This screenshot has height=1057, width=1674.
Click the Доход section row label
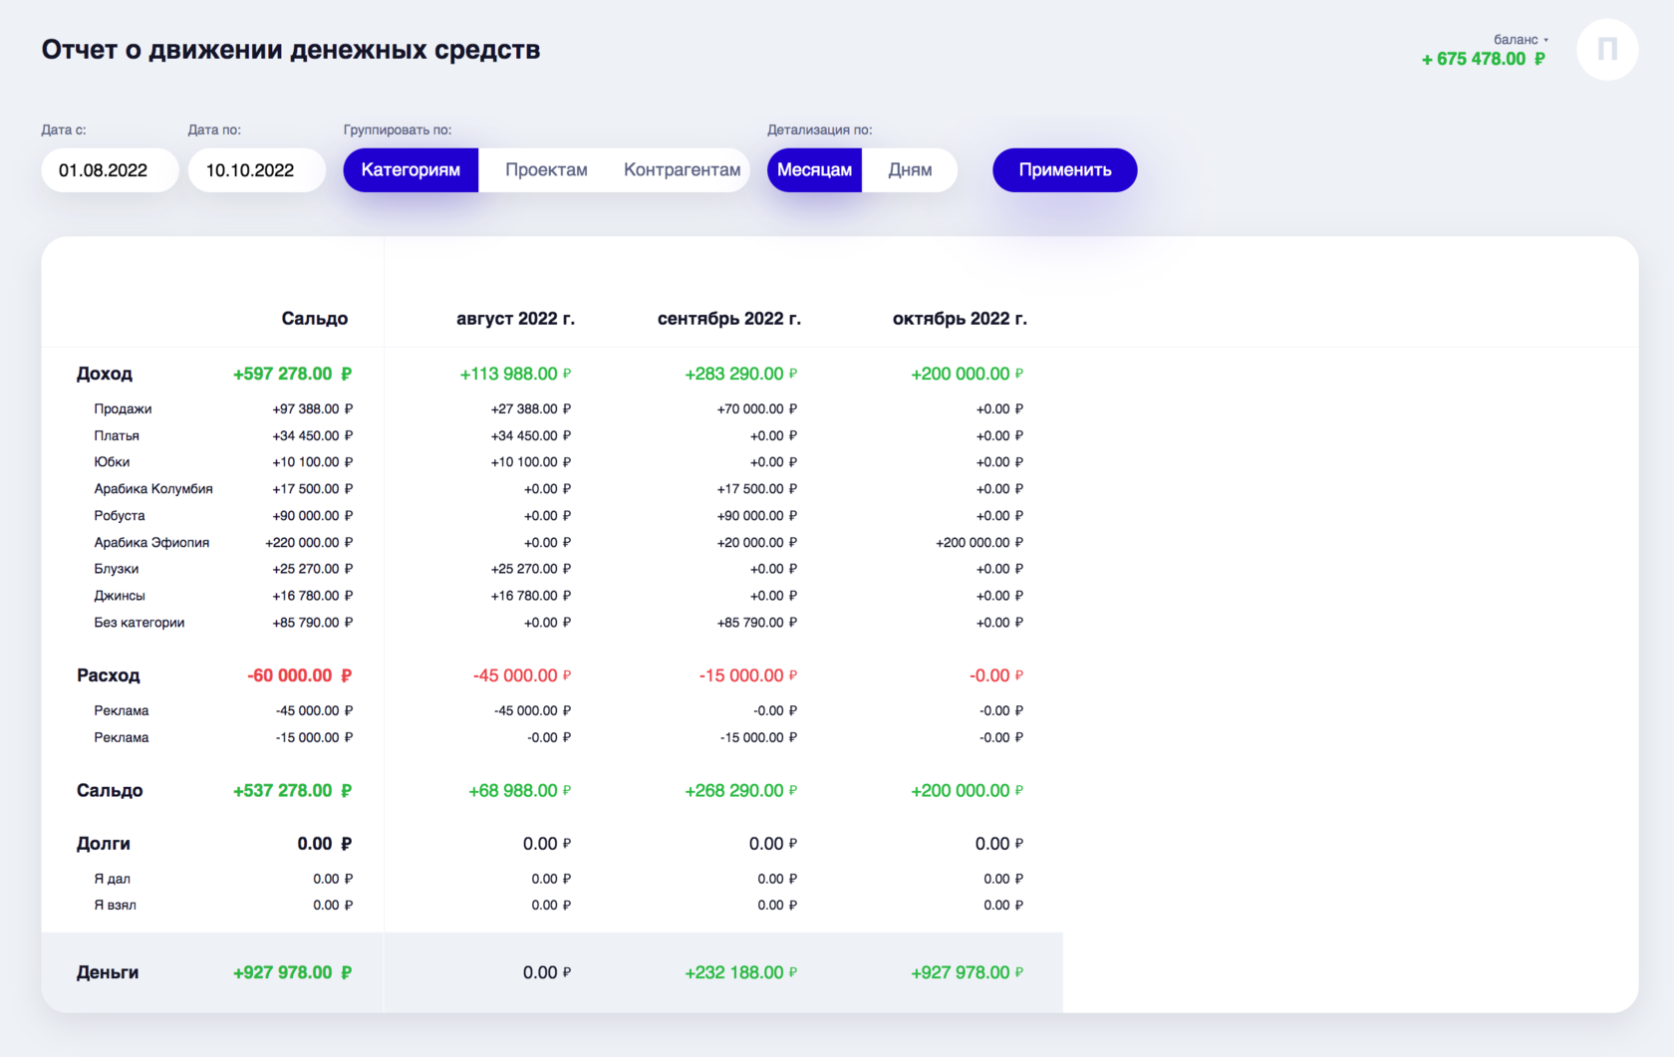coord(105,374)
